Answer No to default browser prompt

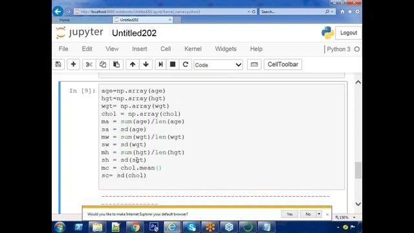308,214
